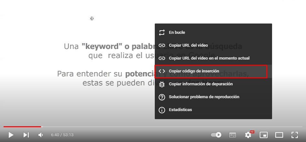The image size is (306, 142).
Task: Click the loop icon in context menu
Action: 162,33
